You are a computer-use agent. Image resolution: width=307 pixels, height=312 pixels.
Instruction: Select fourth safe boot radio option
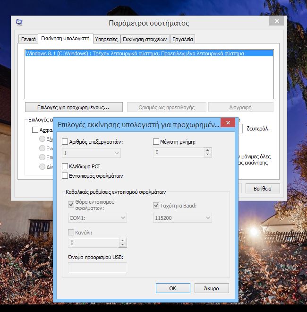click(42, 166)
